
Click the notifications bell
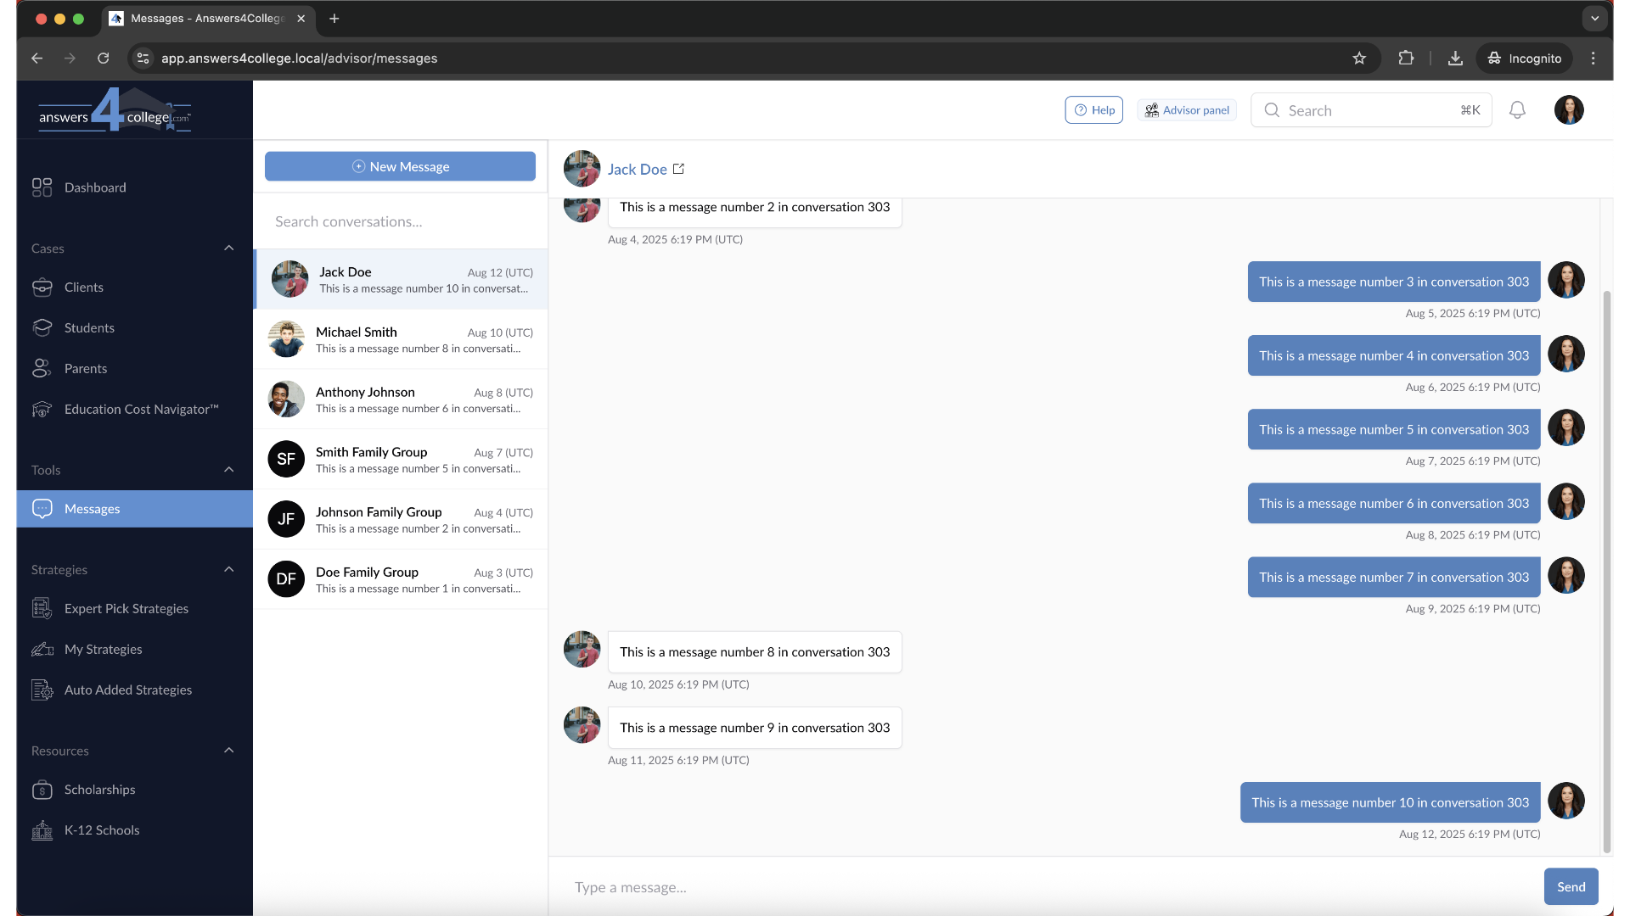[1517, 109]
